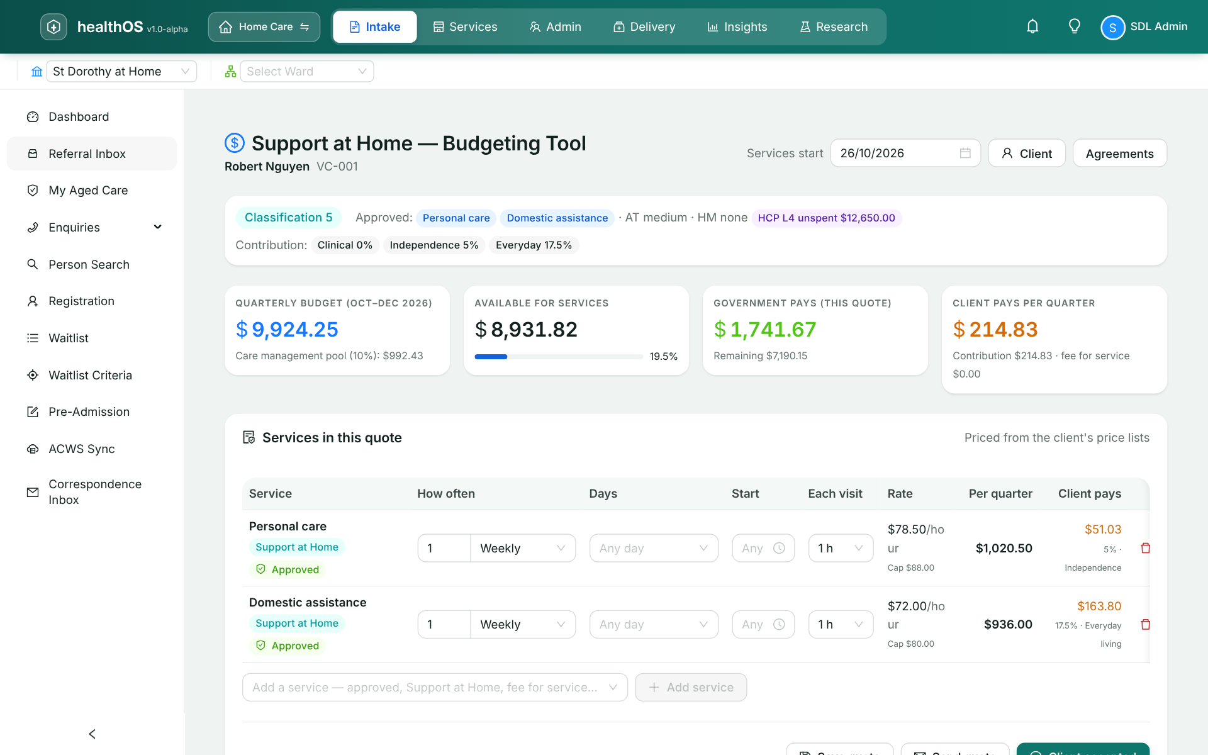Switch to the Admin tab

point(555,26)
